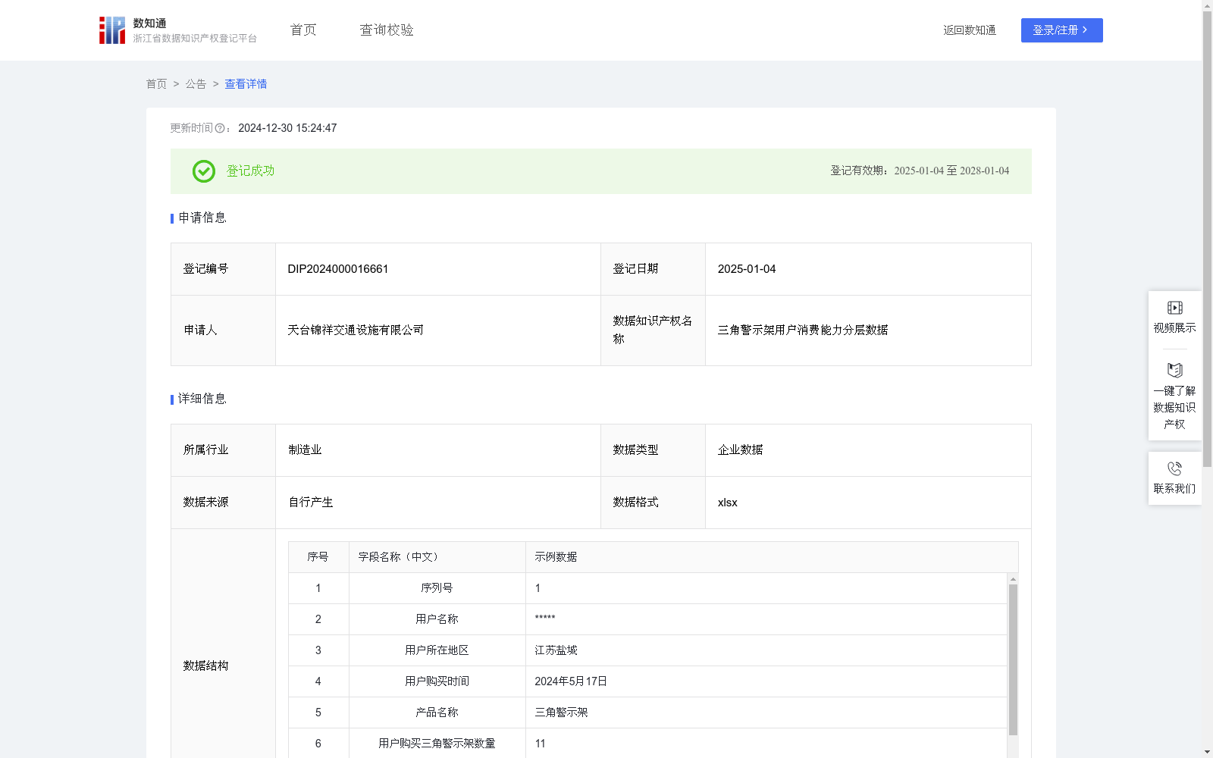Click the 登录/注册 button
The width and height of the screenshot is (1213, 758).
[1061, 30]
